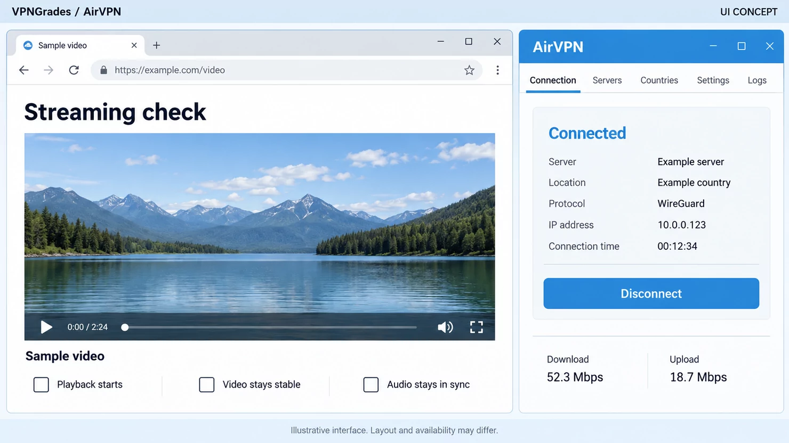
Task: Minimize the browser window
Action: tap(441, 42)
